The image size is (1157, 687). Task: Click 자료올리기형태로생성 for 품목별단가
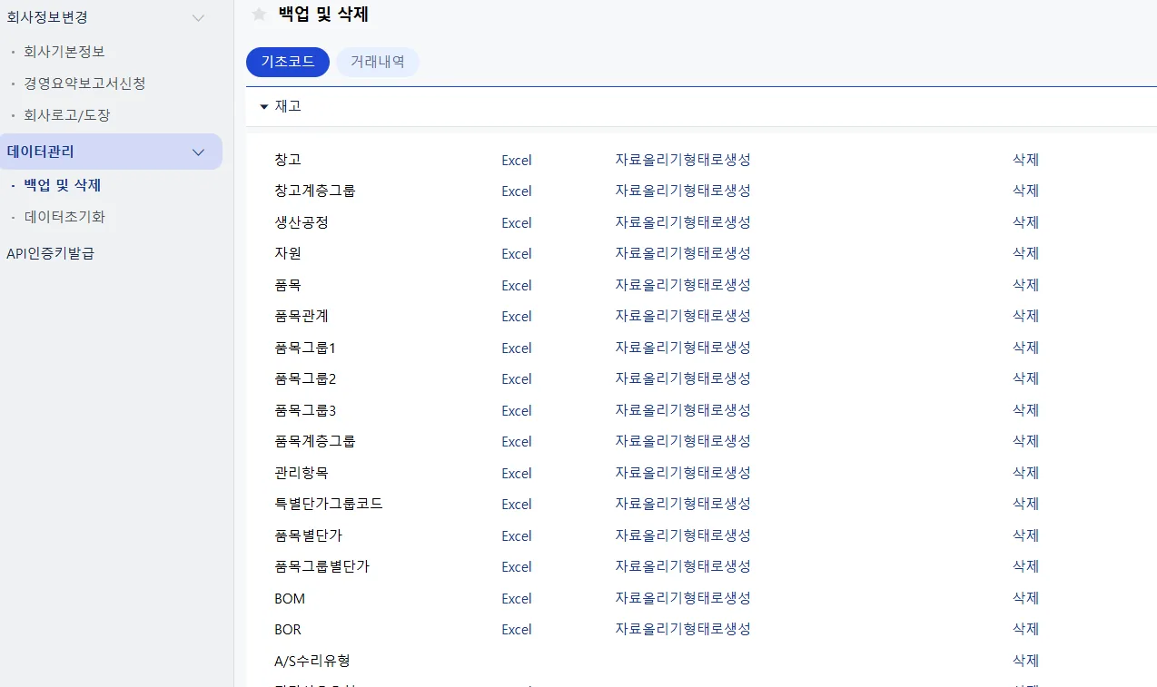point(683,535)
